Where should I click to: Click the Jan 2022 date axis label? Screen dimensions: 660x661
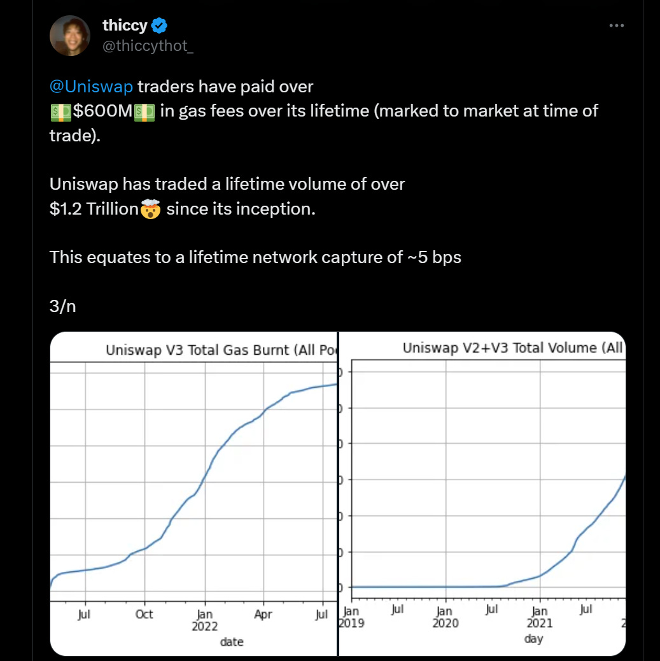205,620
